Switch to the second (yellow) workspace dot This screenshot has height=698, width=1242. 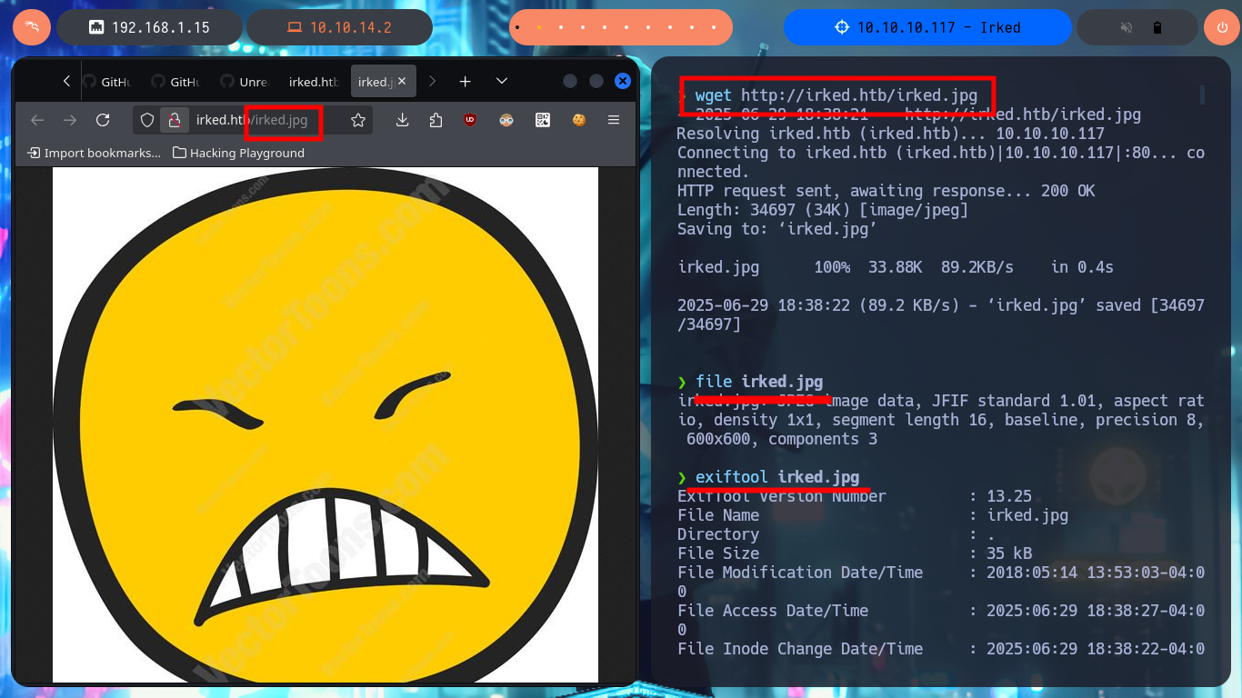(x=539, y=27)
